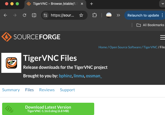Bookmark this page with the star icon

coord(81,15)
